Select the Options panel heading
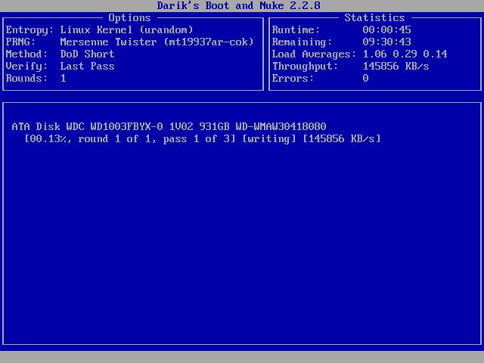The image size is (484, 363). pos(129,18)
